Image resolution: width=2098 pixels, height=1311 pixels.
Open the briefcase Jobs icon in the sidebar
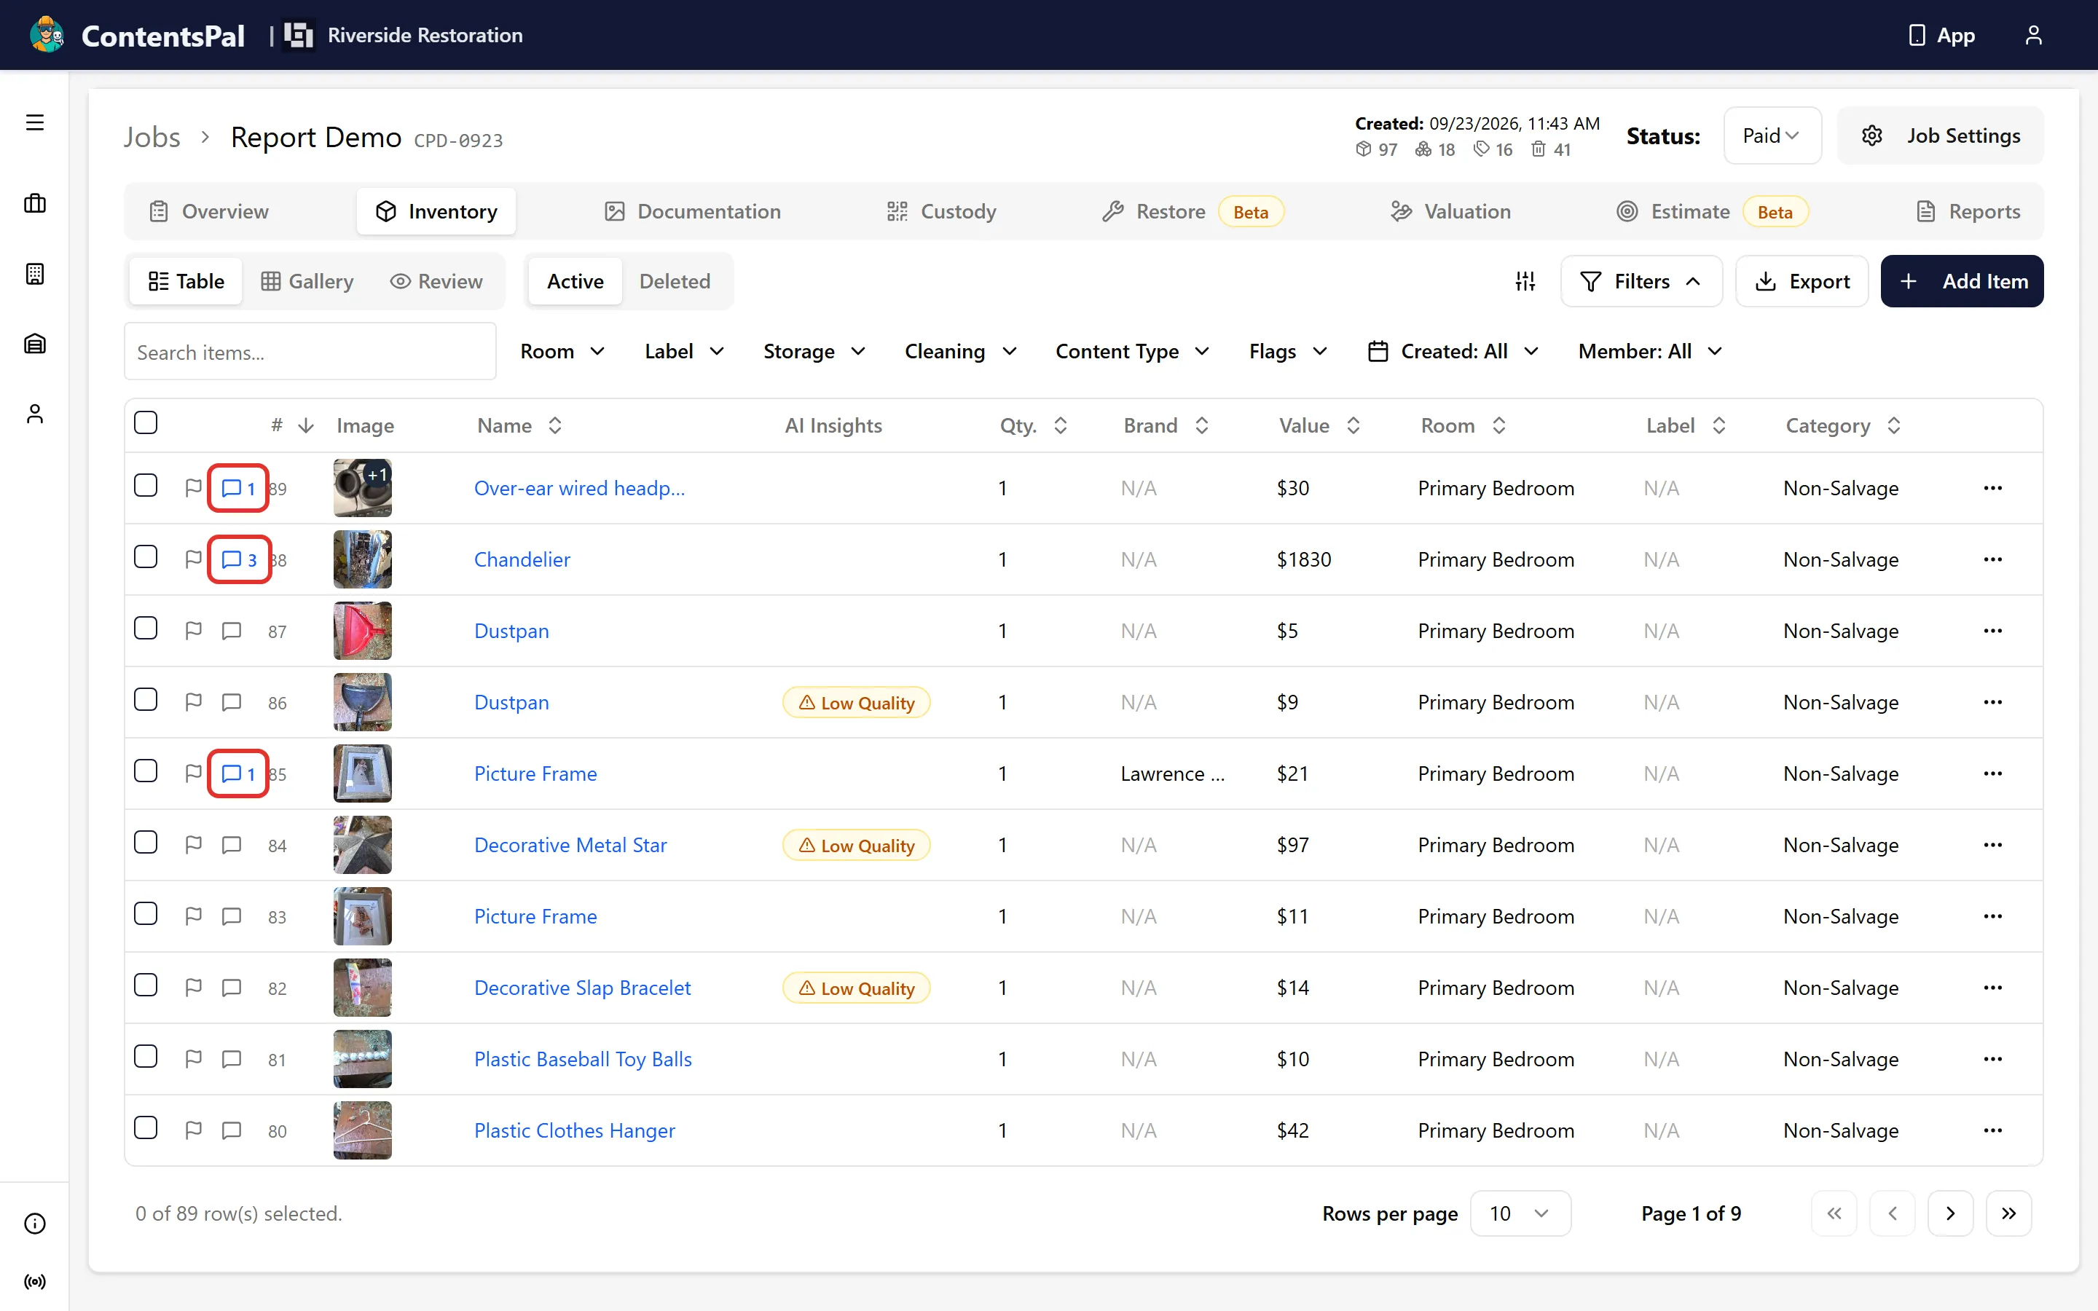(x=35, y=204)
